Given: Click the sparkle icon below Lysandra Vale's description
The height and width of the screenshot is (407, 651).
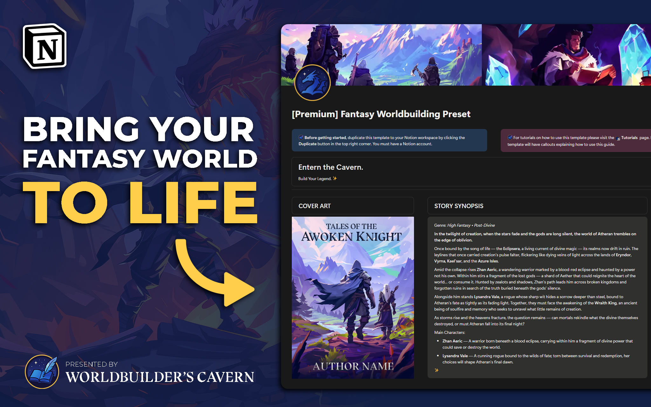Looking at the screenshot, I should [x=436, y=370].
